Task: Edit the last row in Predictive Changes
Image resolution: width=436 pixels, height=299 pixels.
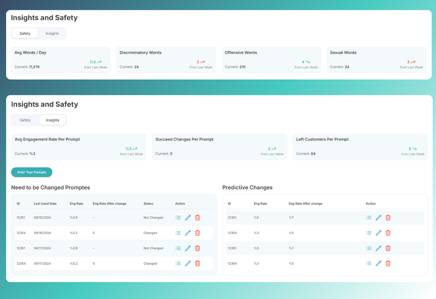Action: coord(378,263)
